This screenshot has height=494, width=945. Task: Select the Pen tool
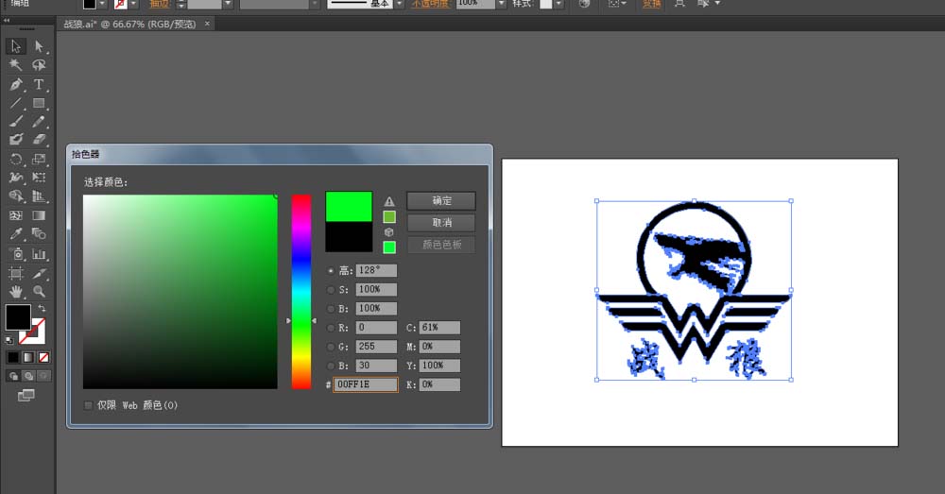tap(16, 84)
